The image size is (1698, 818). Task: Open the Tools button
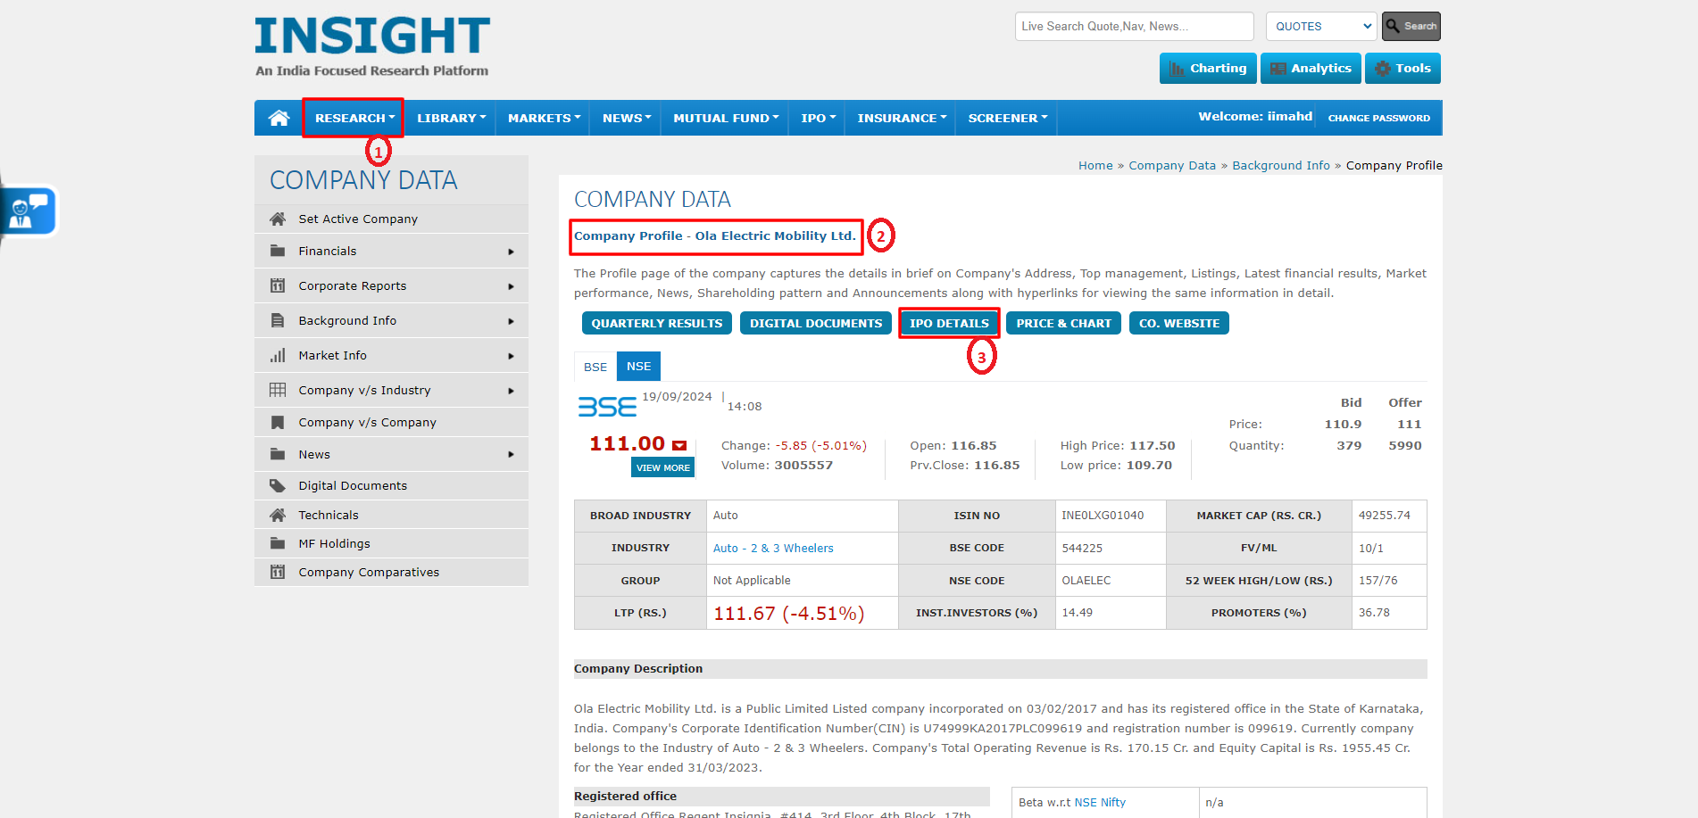tap(1403, 68)
